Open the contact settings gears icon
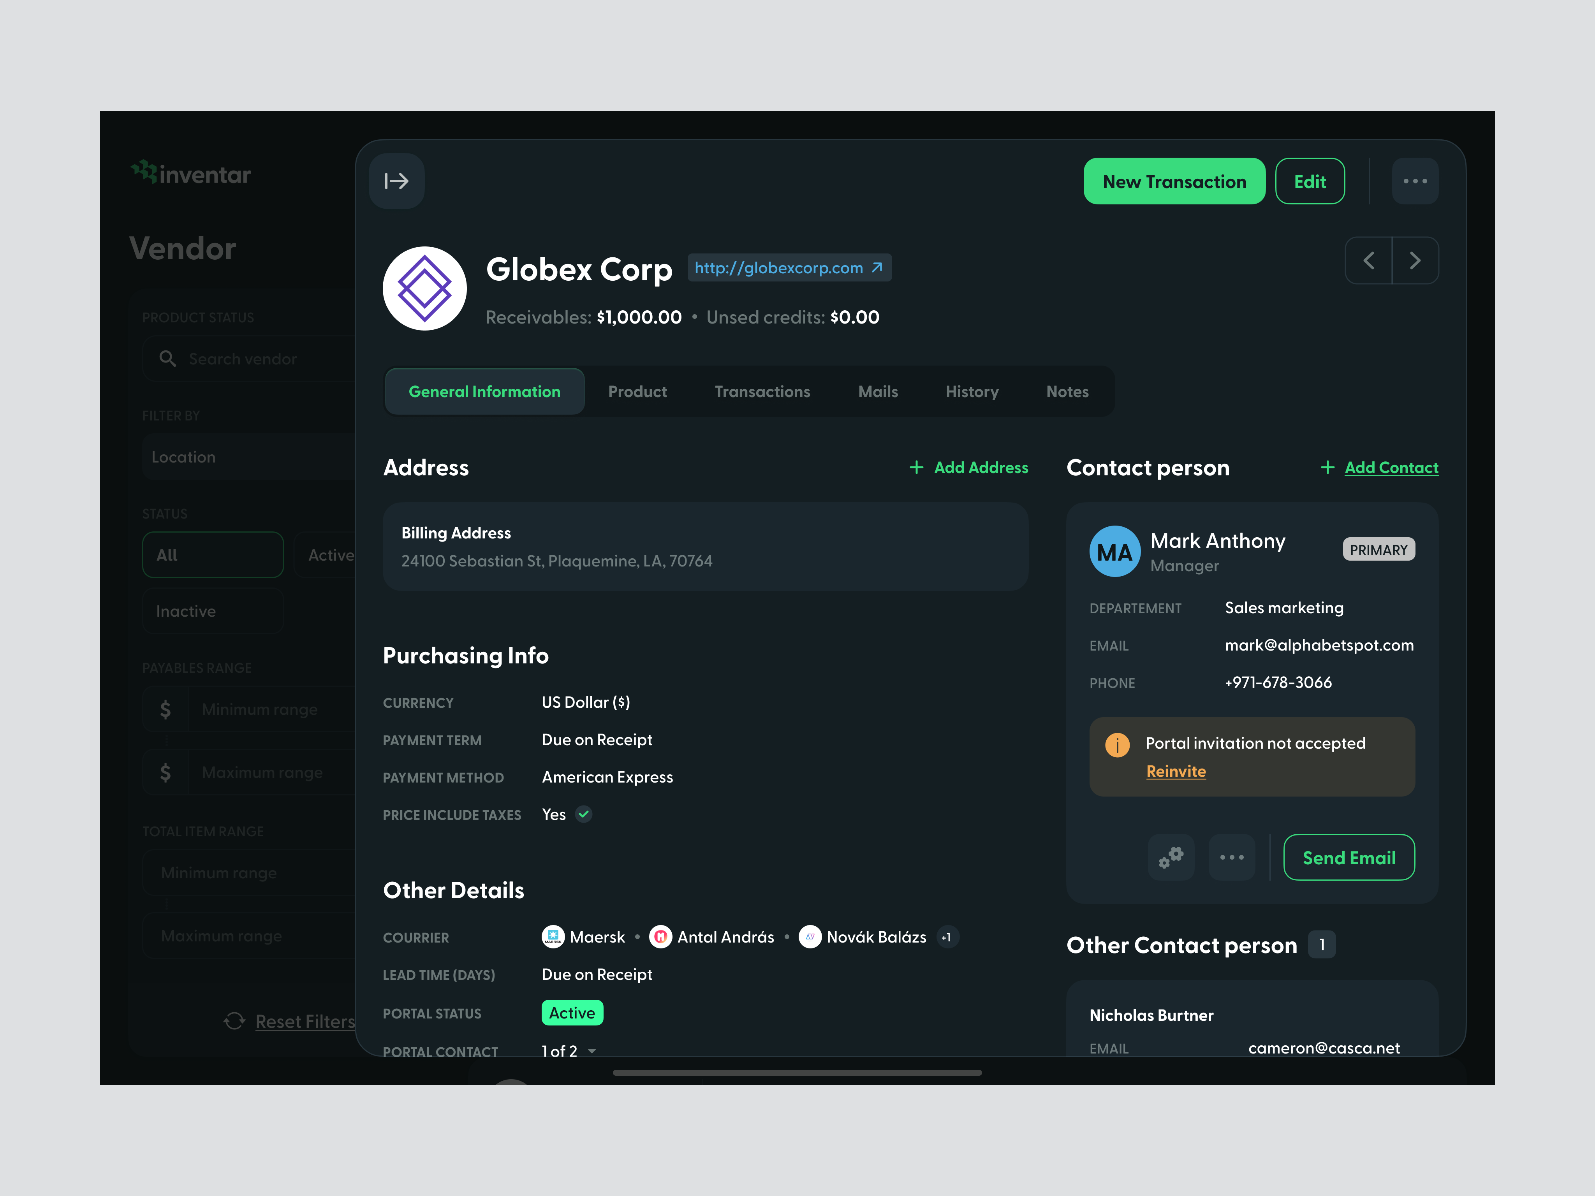This screenshot has width=1595, height=1196. [x=1170, y=857]
